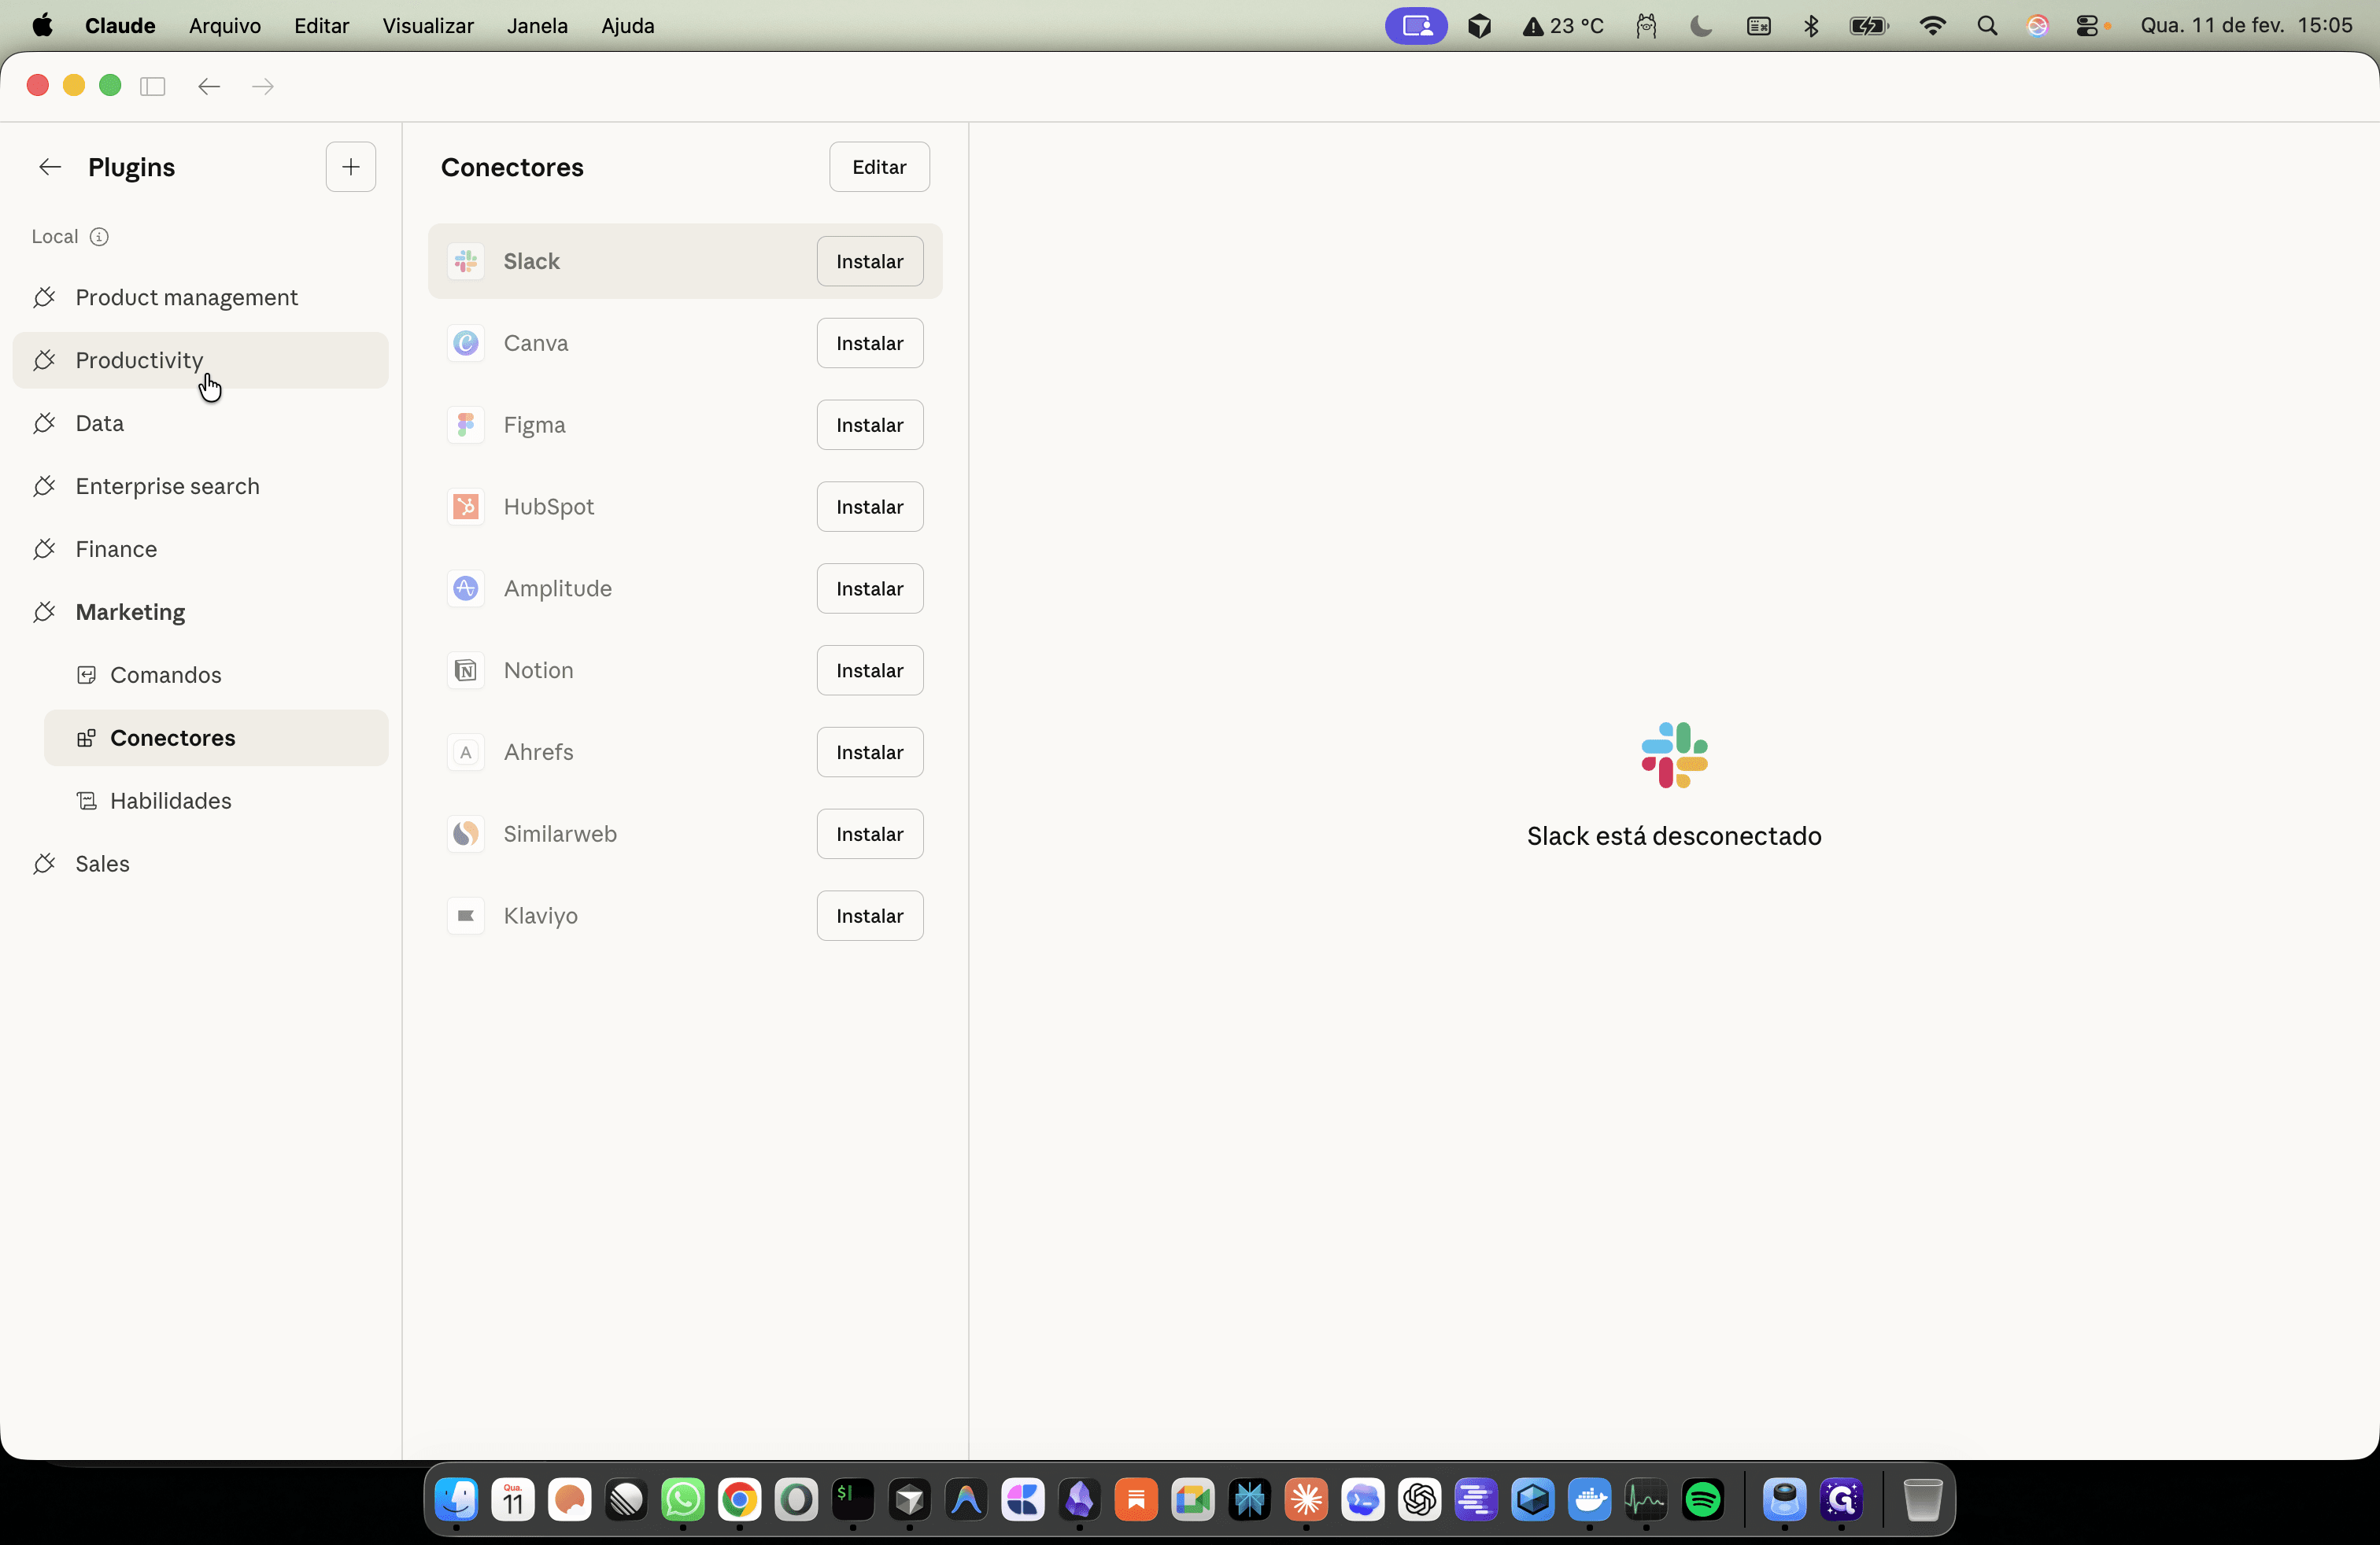The height and width of the screenshot is (1545, 2380).
Task: Go back using the title bar back arrow
Action: tap(208, 86)
